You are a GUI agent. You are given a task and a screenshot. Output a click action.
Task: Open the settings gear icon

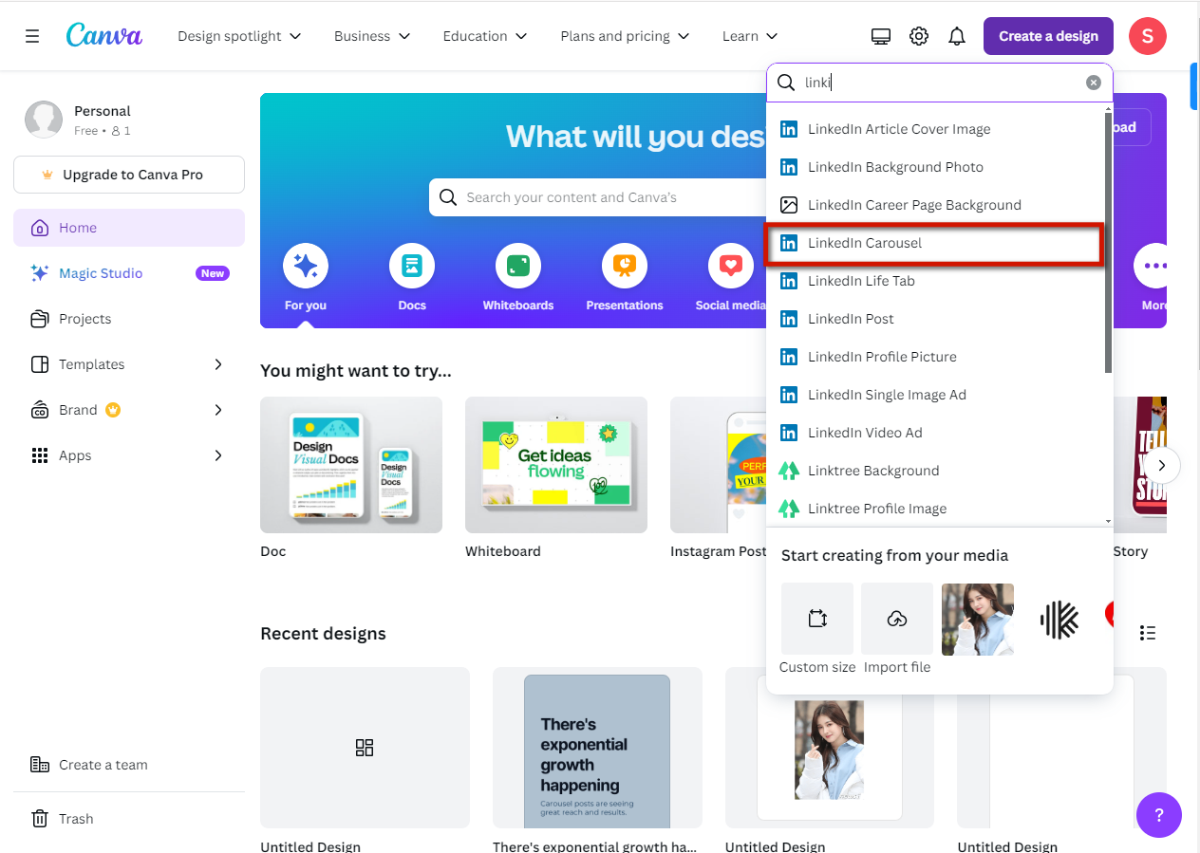919,36
